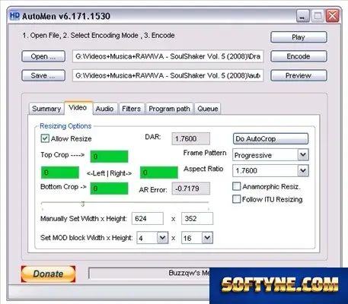This screenshot has width=348, height=304.
Task: Click the manual width field showing 624
Action: 148,219
